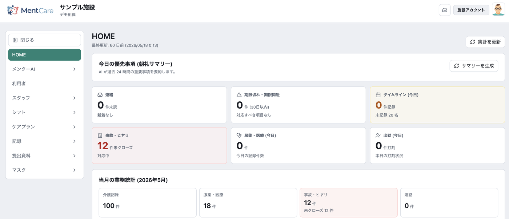
Task: Open the 連絡 unread card
Action: point(159,105)
